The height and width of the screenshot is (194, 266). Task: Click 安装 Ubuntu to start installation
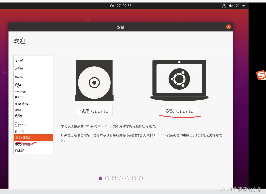click(179, 111)
